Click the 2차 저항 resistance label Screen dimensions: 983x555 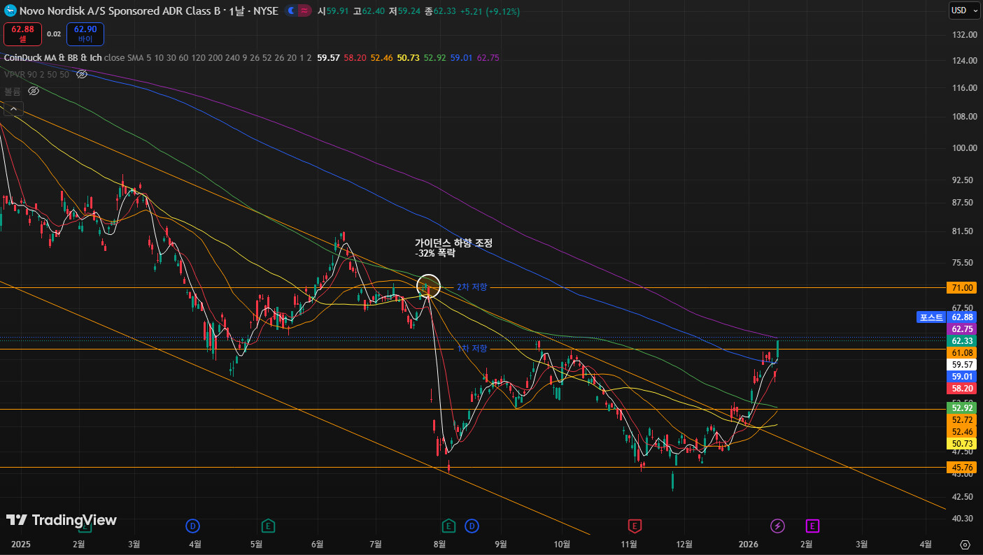(472, 287)
